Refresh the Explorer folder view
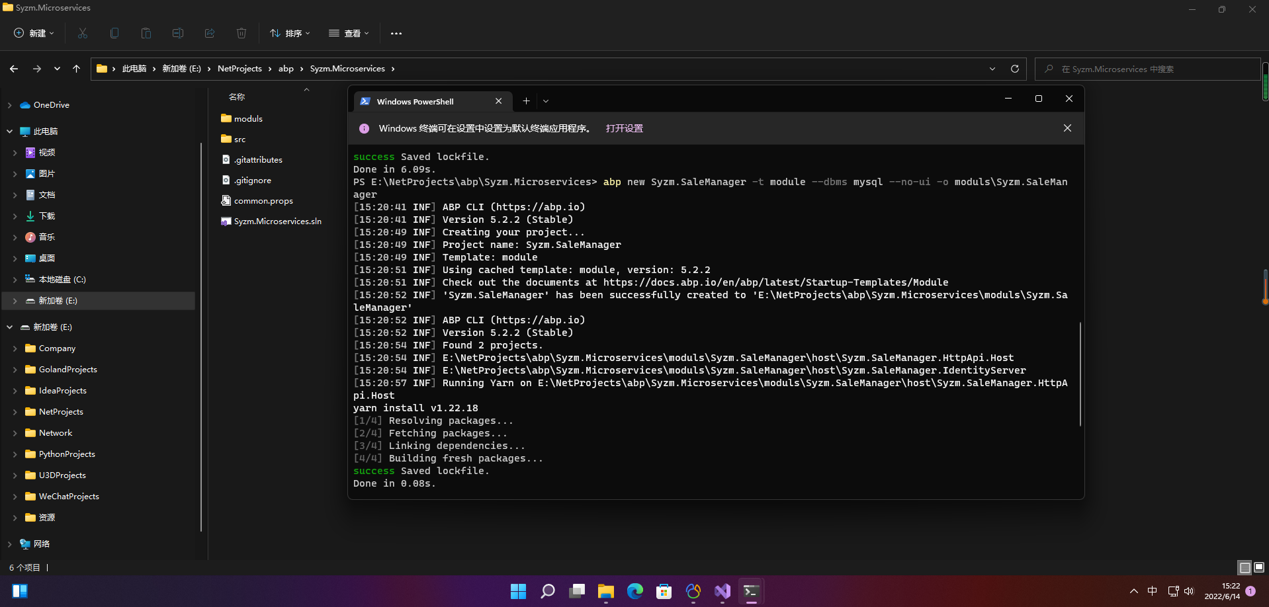This screenshot has width=1269, height=607. tap(1015, 69)
